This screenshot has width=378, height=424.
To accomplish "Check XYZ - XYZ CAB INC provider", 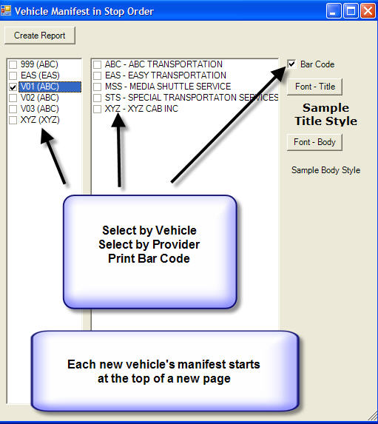I will pyautogui.click(x=98, y=109).
